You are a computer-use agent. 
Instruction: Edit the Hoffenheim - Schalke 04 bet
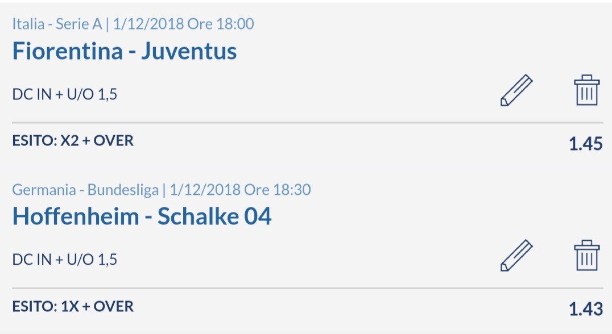(x=516, y=255)
